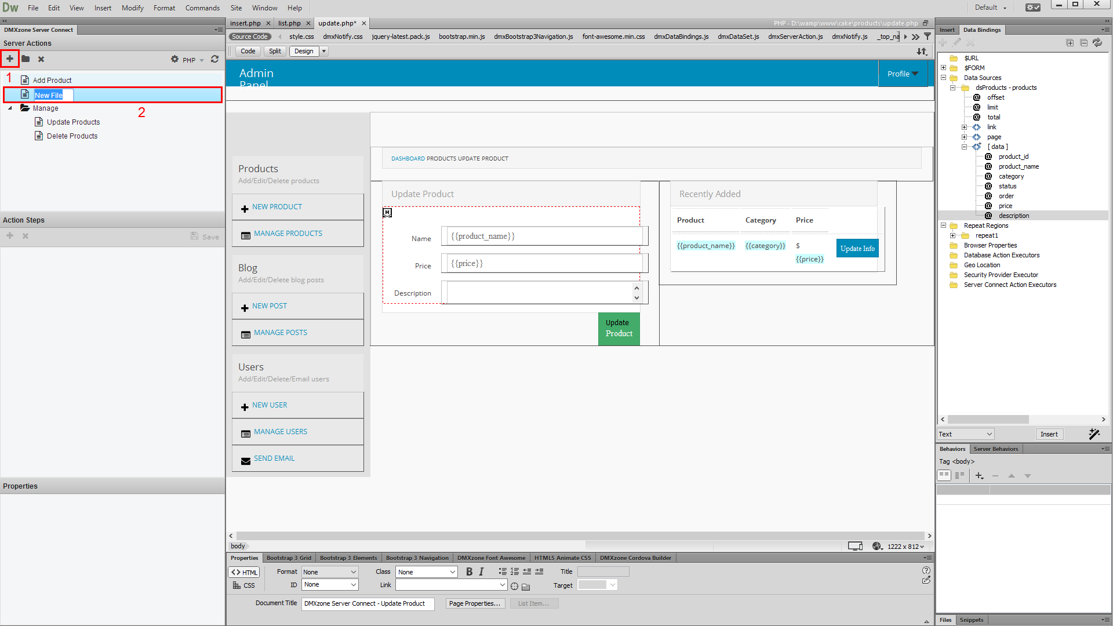Open the Site menu
This screenshot has width=1113, height=626.
pos(236,8)
